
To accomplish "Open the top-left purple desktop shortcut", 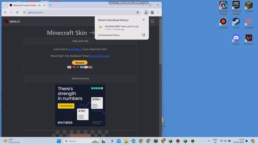I will pyautogui.click(x=223, y=8).
